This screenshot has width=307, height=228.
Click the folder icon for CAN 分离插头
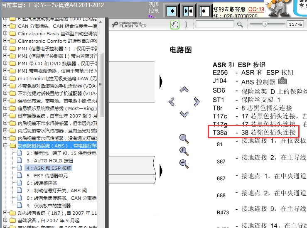(12, 26)
